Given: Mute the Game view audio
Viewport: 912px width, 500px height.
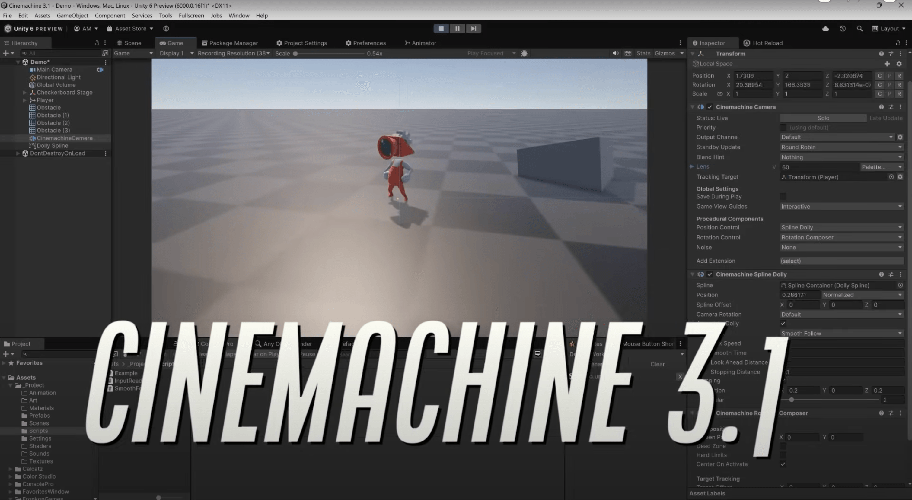Looking at the screenshot, I should coord(616,53).
